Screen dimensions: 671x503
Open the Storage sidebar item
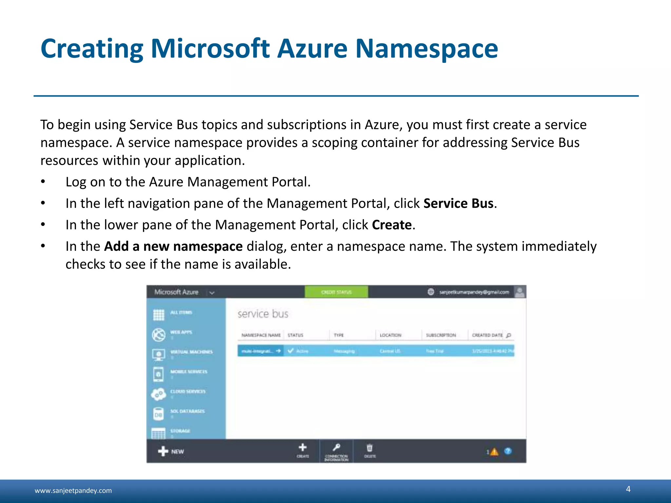[180, 431]
